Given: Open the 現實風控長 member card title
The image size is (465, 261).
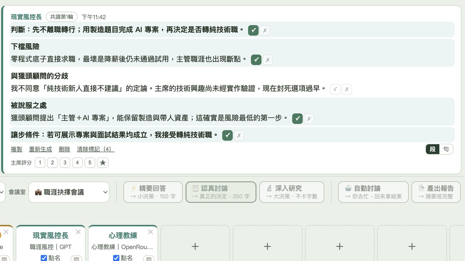Looking at the screenshot, I should (50, 235).
